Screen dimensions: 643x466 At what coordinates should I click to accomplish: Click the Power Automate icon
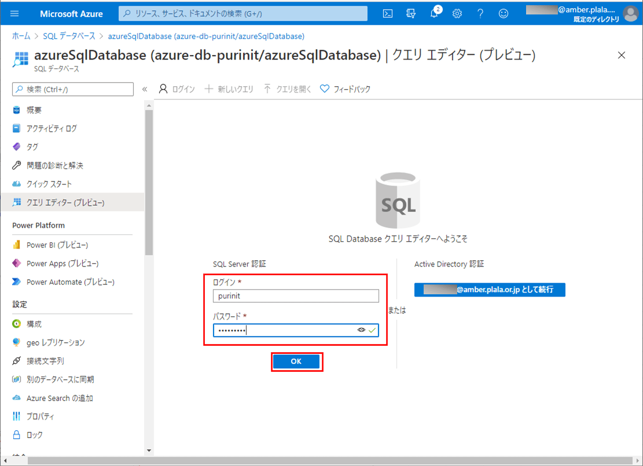point(16,282)
